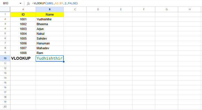Click the green Yudhishthir result cell B10
The image size is (202, 110).
tap(50, 58)
